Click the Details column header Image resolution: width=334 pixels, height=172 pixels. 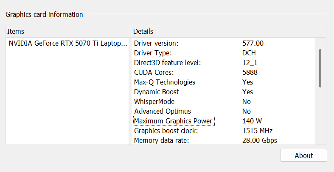click(x=143, y=31)
